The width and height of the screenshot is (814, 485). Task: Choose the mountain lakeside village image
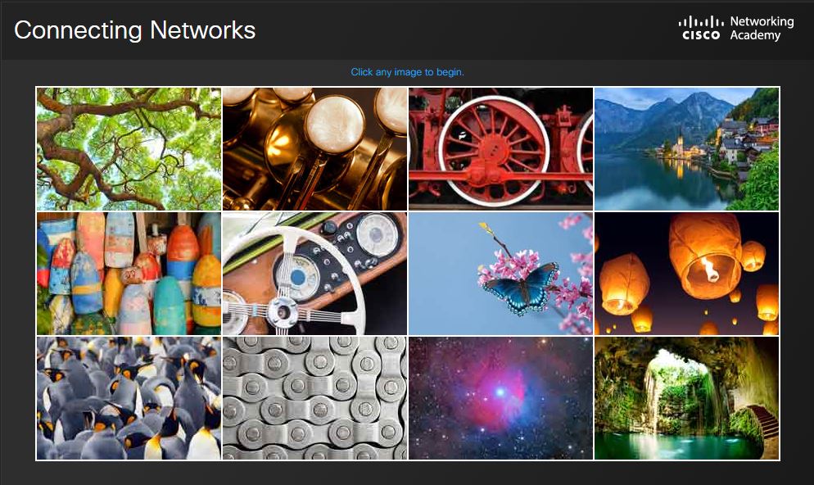686,149
